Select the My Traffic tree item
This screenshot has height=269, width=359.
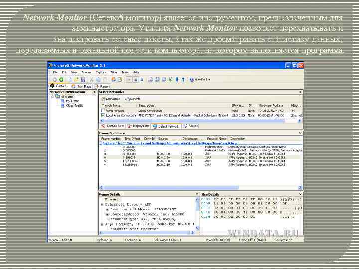[x=73, y=101]
